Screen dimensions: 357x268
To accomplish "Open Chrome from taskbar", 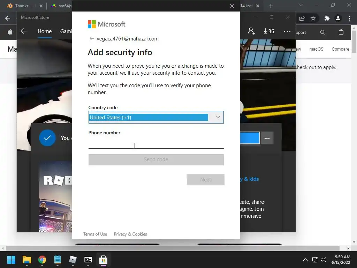I will 42,260.
